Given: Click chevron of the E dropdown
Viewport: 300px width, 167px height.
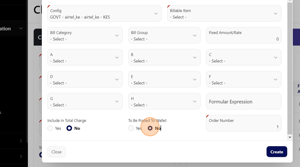Looking at the screenshot, I should 195,79.
